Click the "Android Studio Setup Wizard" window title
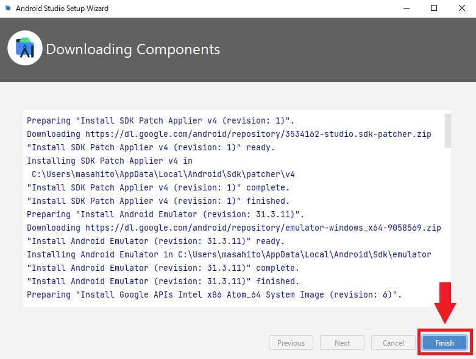Screen dimensions: 476x359 pos(62,8)
